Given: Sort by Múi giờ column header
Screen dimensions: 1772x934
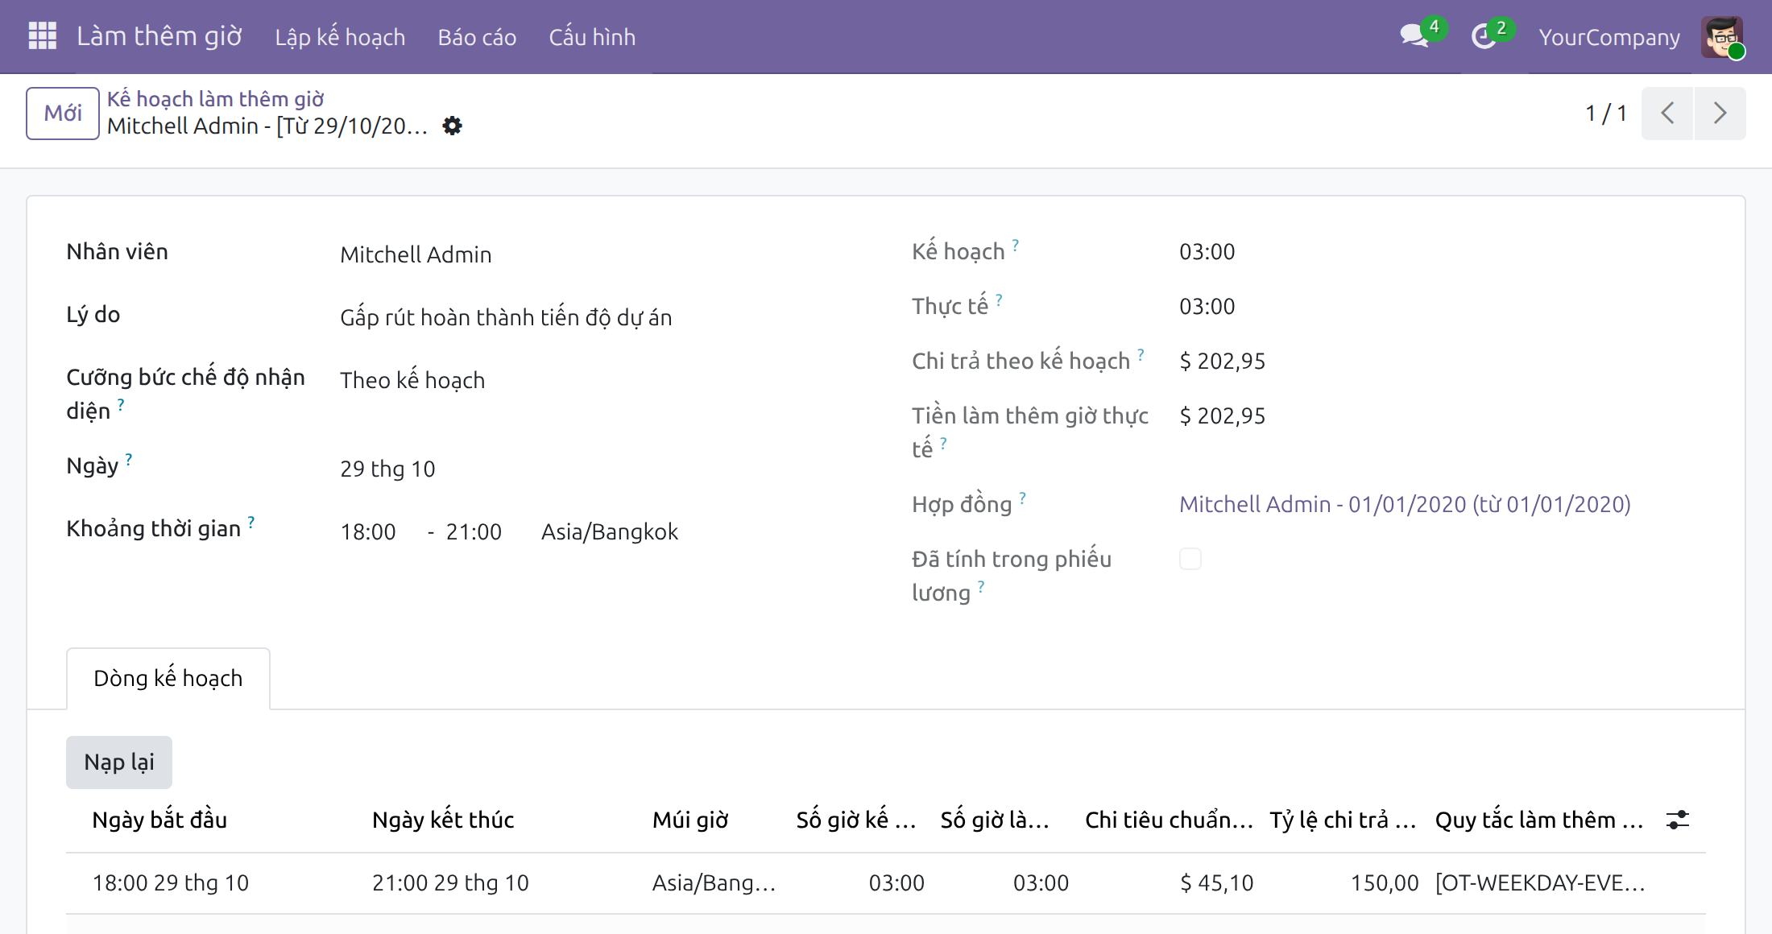Looking at the screenshot, I should click(x=690, y=820).
